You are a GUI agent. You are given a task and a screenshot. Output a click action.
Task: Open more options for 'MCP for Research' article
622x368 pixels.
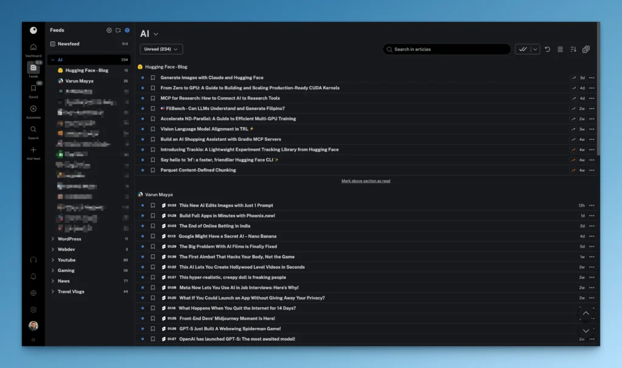[592, 98]
